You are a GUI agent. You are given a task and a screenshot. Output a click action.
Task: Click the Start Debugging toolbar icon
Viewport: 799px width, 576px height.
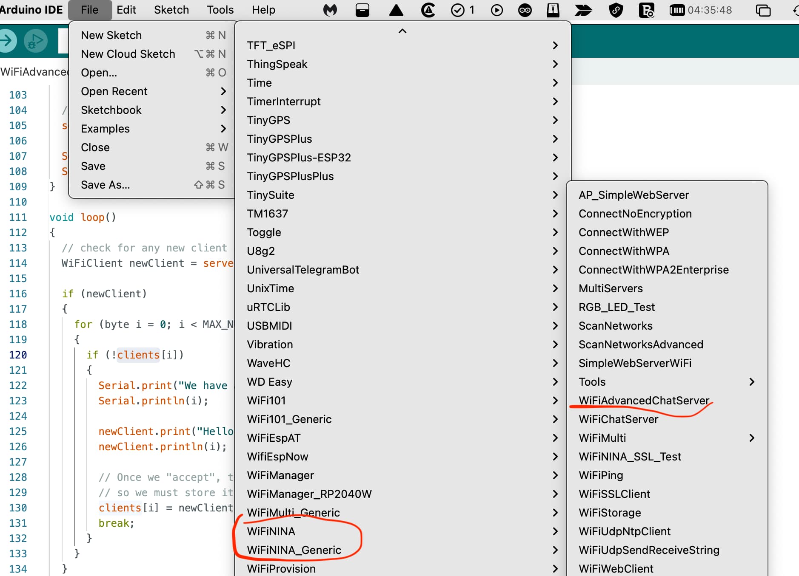tap(36, 41)
